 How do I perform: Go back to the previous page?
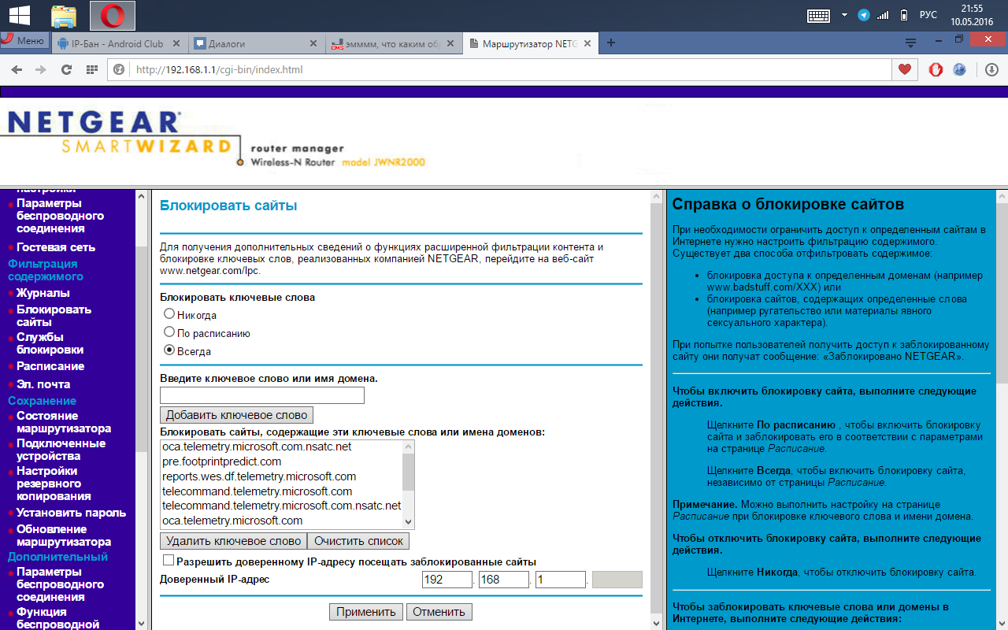[x=17, y=69]
